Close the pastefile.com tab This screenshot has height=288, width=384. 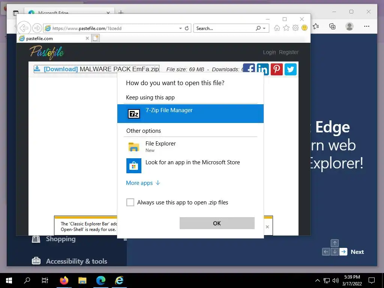(x=87, y=38)
